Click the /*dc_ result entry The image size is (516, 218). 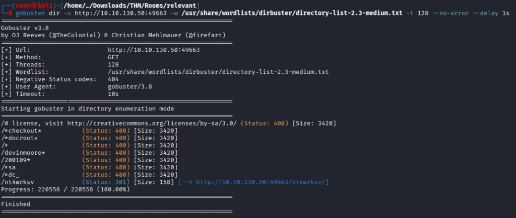(11, 174)
